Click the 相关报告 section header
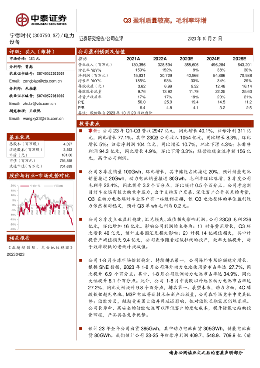Screen dimensions: 260x368 41,238
